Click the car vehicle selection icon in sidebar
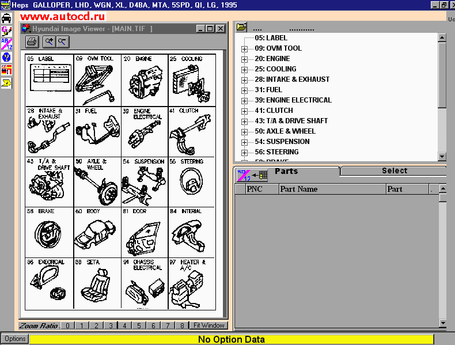The height and width of the screenshot is (345, 455). 6,18
